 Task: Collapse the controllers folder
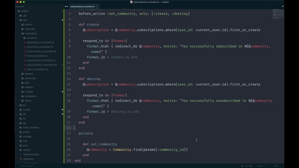(x=23, y=34)
